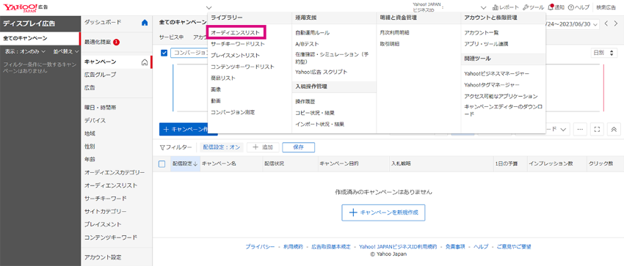
Task: Click the fullscreen expand icon
Action: [x=596, y=130]
